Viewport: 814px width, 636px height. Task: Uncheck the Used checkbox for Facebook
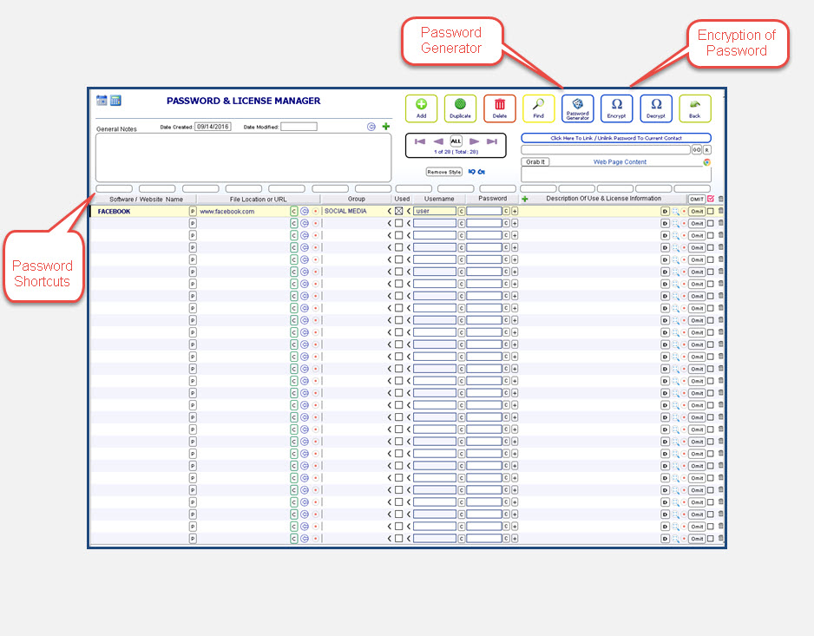click(x=399, y=211)
